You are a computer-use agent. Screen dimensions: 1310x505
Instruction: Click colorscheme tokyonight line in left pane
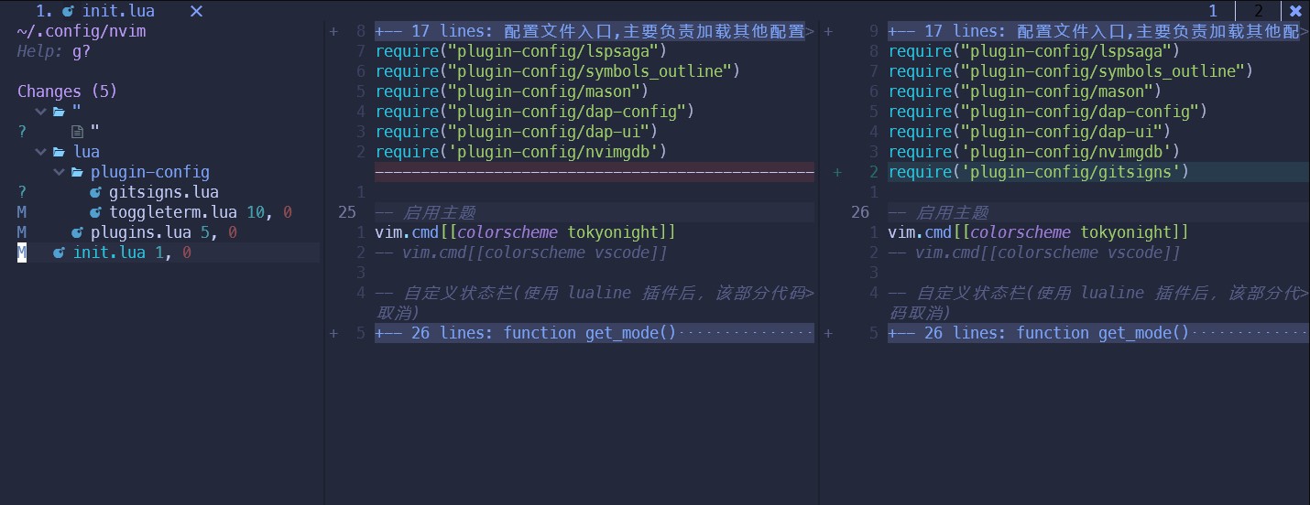[x=526, y=232]
